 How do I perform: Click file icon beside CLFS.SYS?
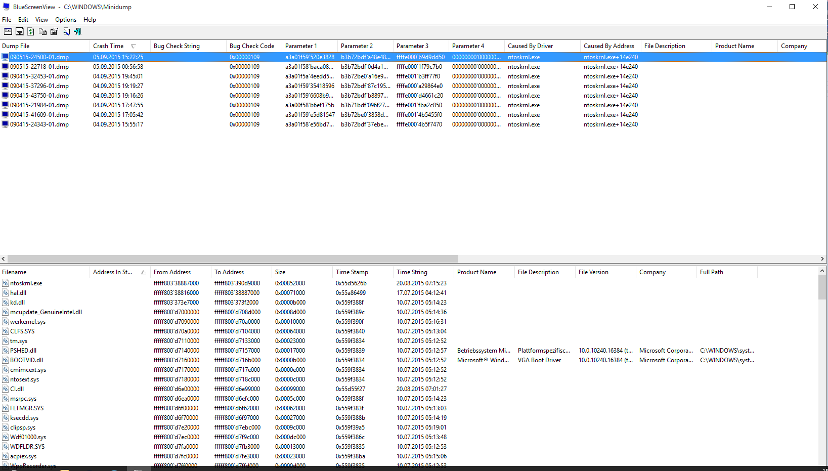pyautogui.click(x=5, y=331)
